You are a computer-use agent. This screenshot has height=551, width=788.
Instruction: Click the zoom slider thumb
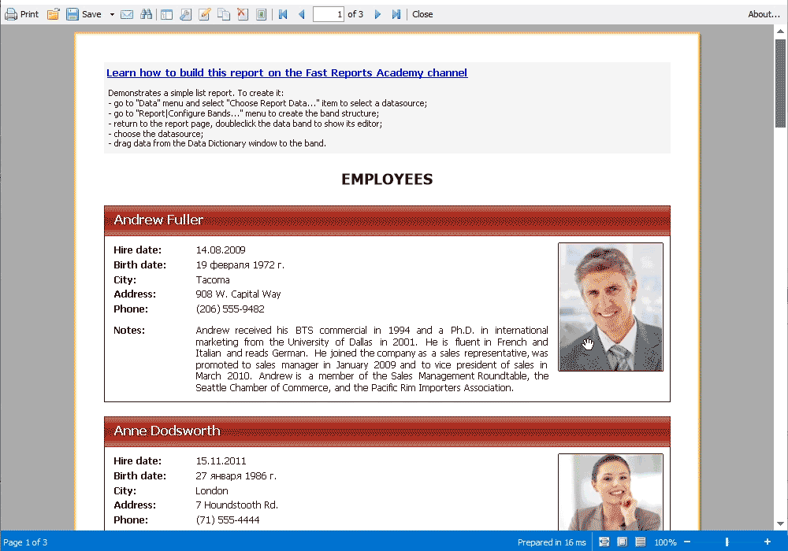(727, 542)
